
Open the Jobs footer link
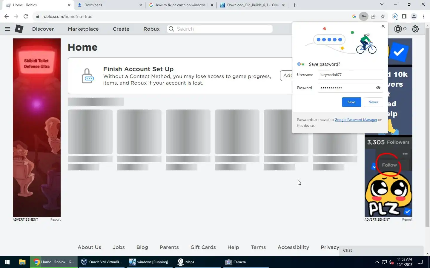(119, 247)
